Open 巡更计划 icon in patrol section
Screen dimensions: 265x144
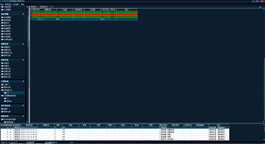click(x=2, y=69)
